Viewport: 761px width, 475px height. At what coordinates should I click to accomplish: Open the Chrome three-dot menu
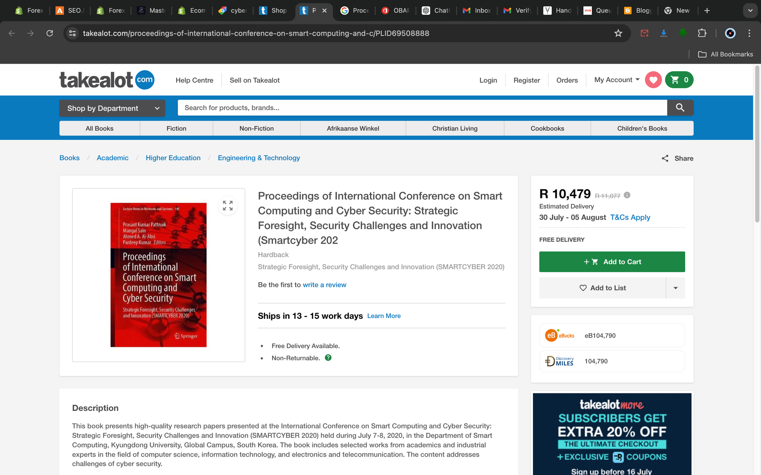point(749,33)
